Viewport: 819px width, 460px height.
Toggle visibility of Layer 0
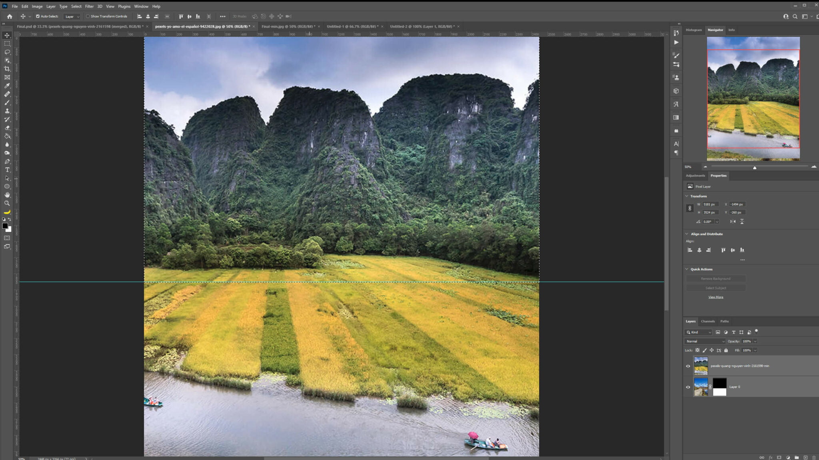[x=688, y=387]
